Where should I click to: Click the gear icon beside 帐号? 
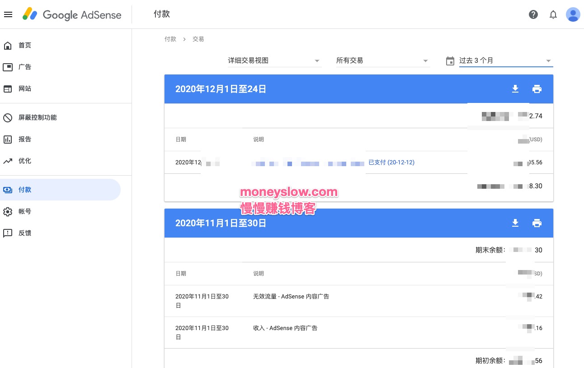tap(8, 211)
